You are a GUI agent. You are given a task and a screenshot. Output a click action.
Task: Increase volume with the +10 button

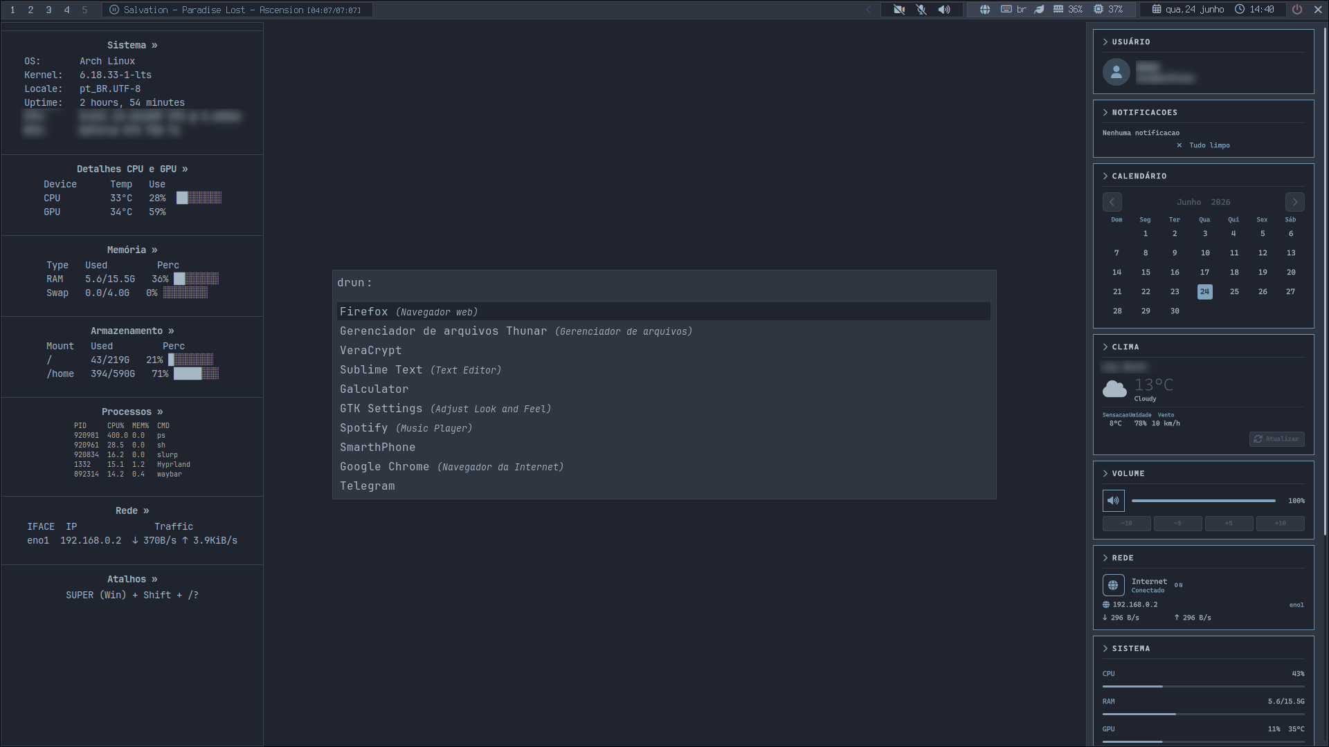[x=1281, y=524]
